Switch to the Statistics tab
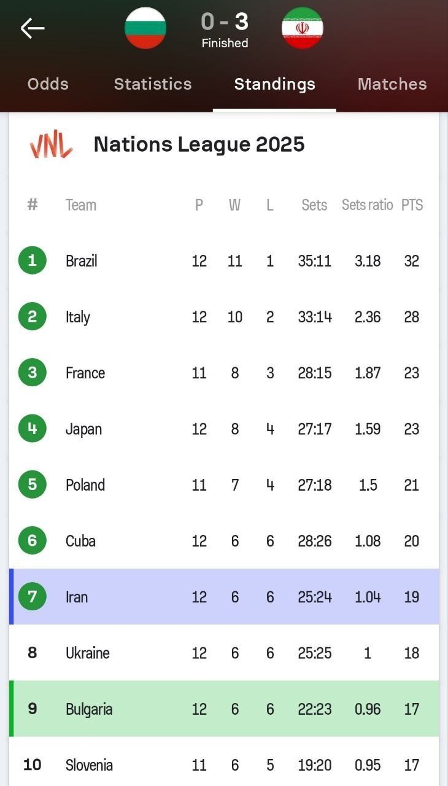 pyautogui.click(x=153, y=84)
